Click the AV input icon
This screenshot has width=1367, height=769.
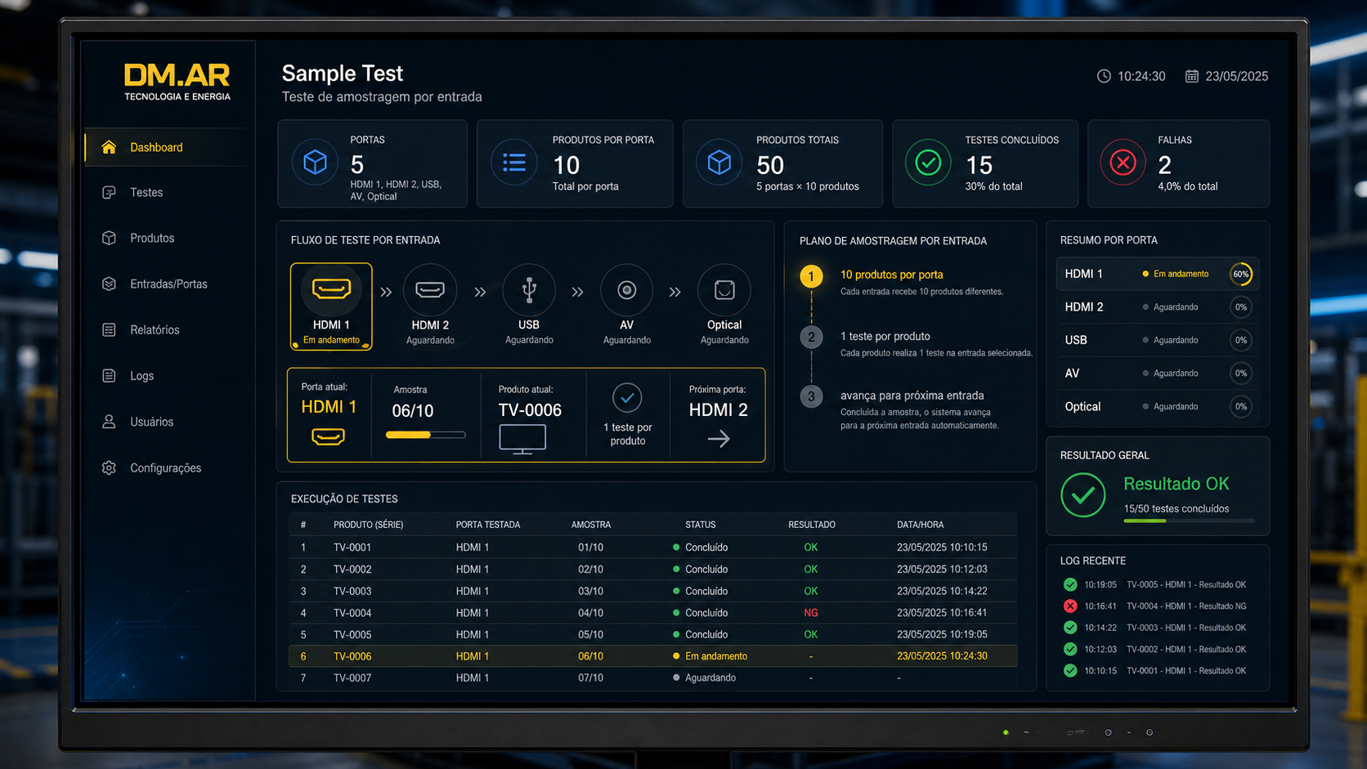[626, 289]
